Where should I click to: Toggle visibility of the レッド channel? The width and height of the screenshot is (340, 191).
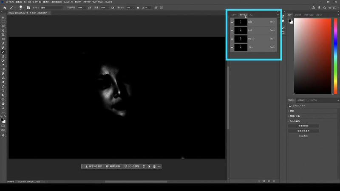coord(232,30)
